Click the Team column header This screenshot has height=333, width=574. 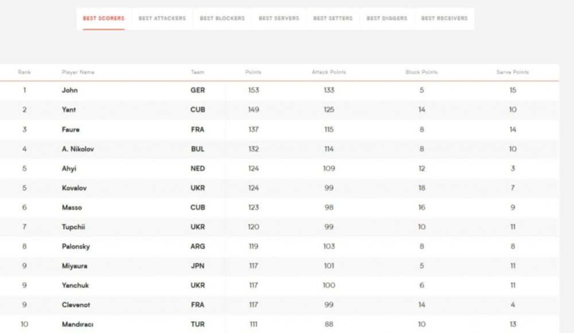point(197,72)
